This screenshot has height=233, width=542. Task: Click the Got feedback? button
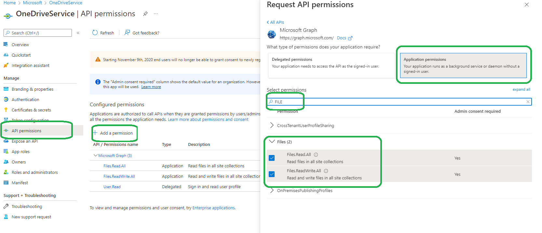142,33
